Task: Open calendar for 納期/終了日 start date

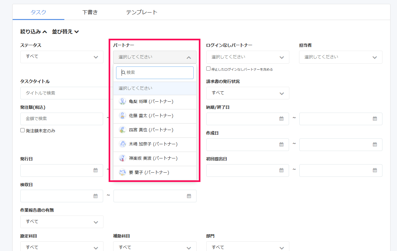Action: coord(282,119)
